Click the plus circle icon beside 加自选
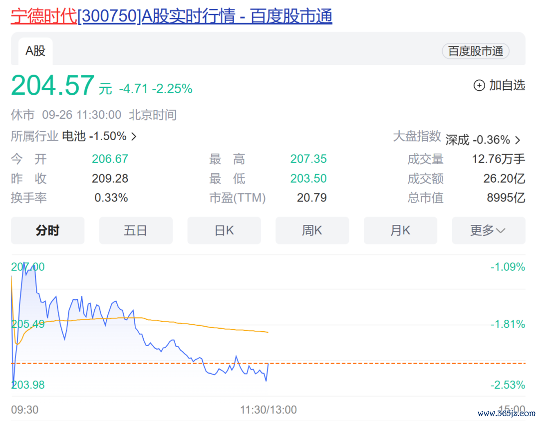This screenshot has height=421, width=539. coord(479,85)
